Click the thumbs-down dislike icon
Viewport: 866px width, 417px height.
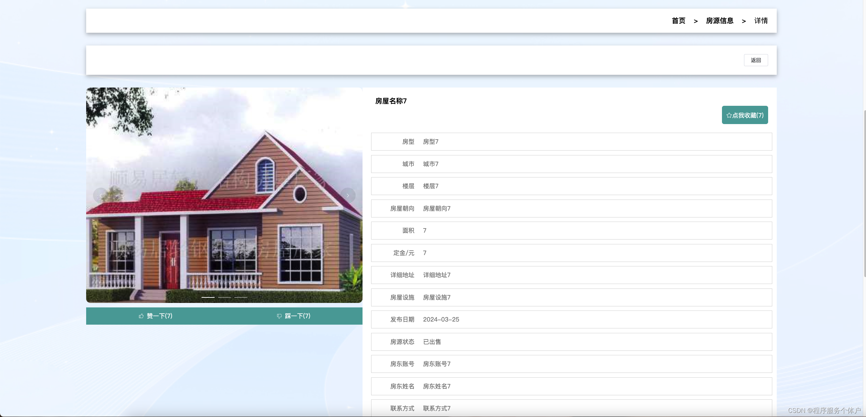click(x=279, y=316)
